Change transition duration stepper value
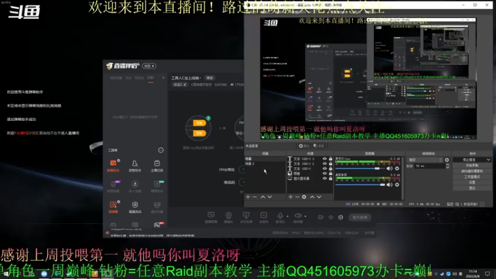 (x=448, y=166)
